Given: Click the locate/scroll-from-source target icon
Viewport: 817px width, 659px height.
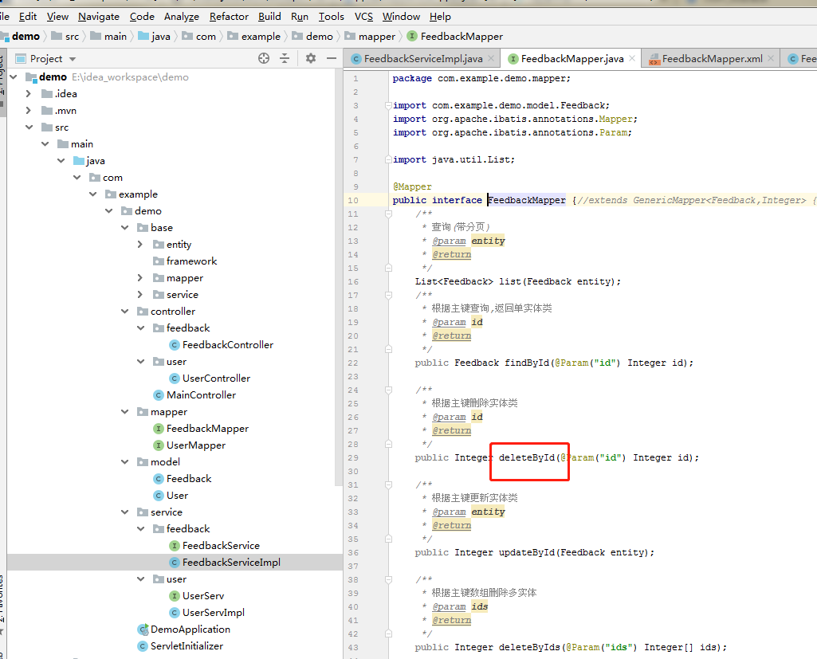Looking at the screenshot, I should 264,58.
